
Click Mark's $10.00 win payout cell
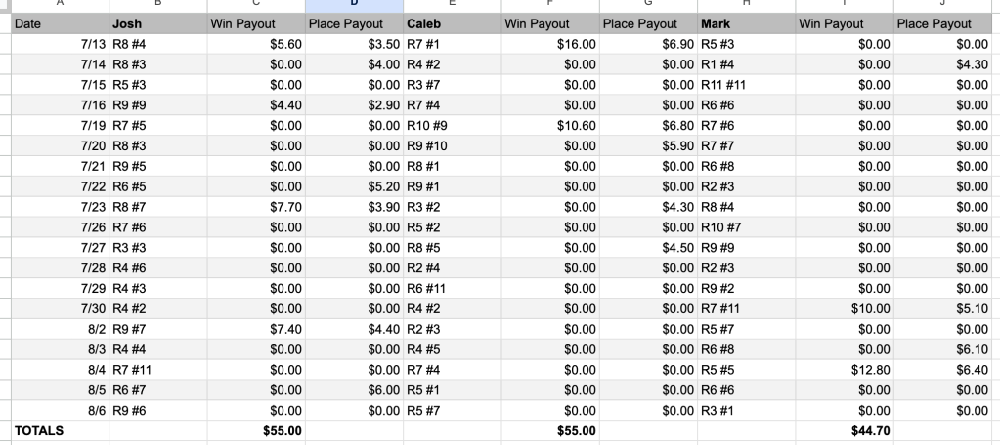[845, 308]
